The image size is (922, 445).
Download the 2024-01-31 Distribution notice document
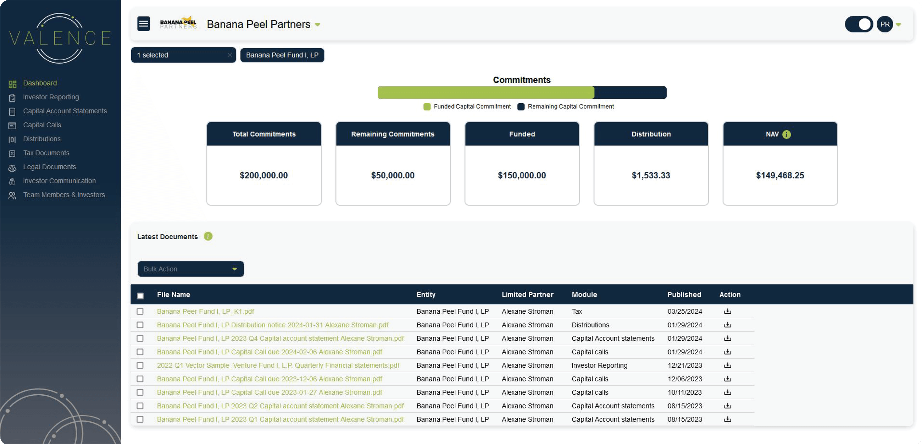[x=727, y=325]
